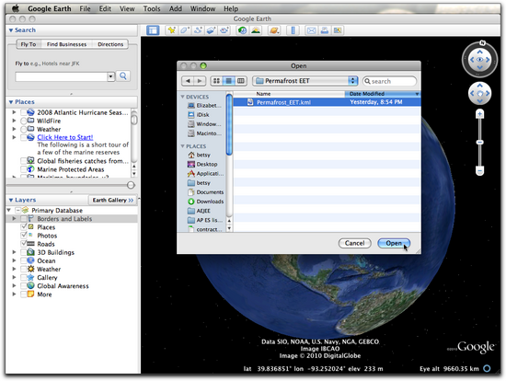Open the Apple menu
This screenshot has height=381, width=506.
pos(16,8)
